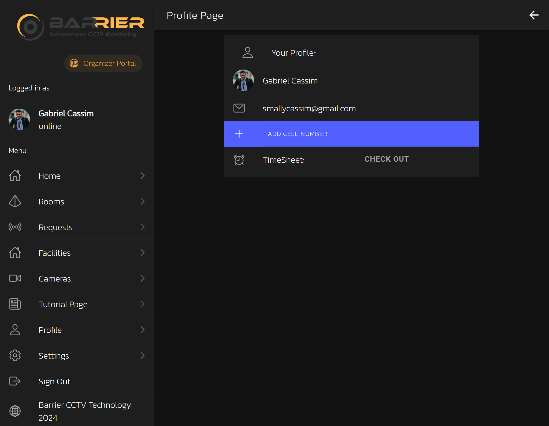This screenshot has height=426, width=549.
Task: Click the Barrier logo in the sidebar
Action: coord(80,27)
